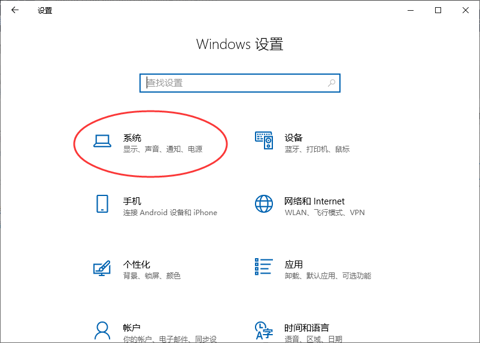This screenshot has height=343, width=480.
Task: Click the back arrow in title bar
Action: (x=15, y=10)
